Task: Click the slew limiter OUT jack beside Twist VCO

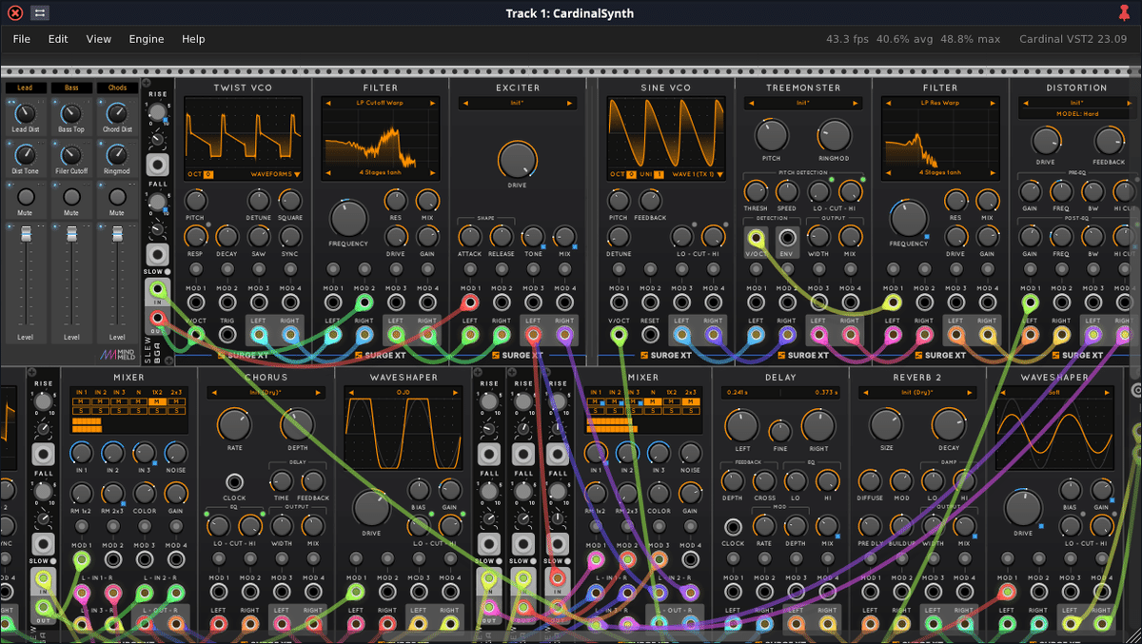Action: tap(158, 320)
